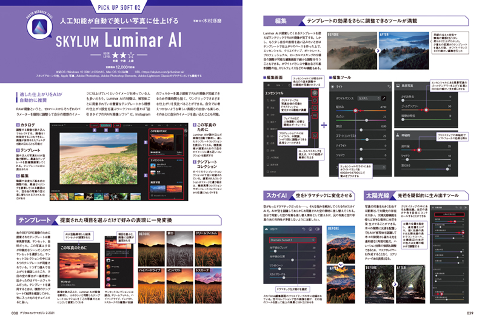485x321 pixels.
Task: Select the ドリームフィルム template preview image
Action: pos(208,249)
